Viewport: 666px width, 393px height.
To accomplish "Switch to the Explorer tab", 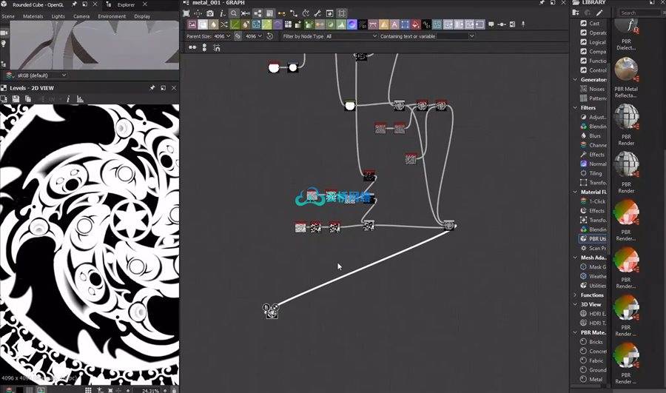I will (126, 4).
